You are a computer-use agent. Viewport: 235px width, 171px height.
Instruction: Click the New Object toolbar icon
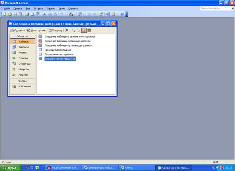[113, 14]
